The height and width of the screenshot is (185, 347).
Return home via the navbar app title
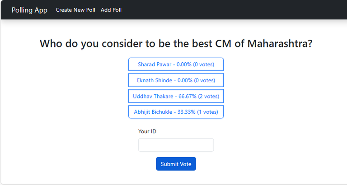tap(29, 10)
